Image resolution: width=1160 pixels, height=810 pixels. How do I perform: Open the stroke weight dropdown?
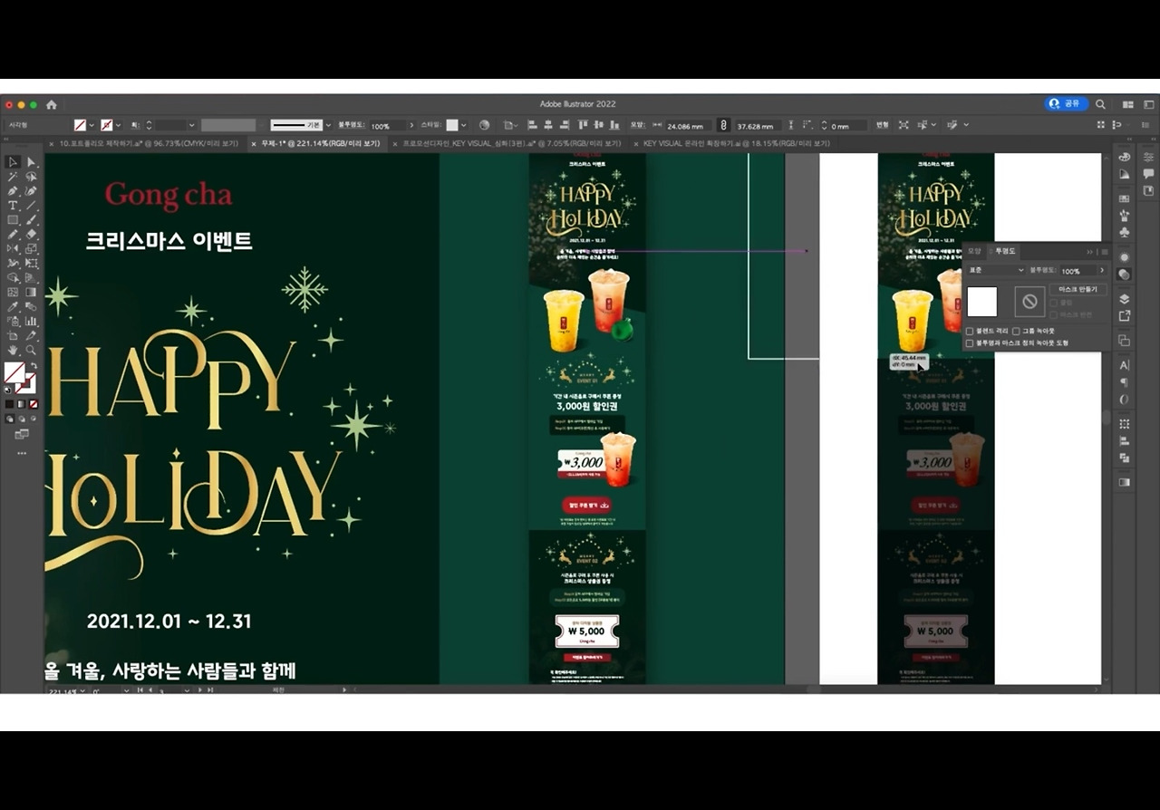190,125
